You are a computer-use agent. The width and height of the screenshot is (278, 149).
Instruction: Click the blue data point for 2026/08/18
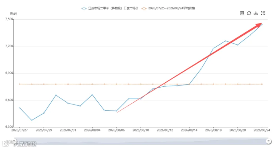tap(213, 49)
